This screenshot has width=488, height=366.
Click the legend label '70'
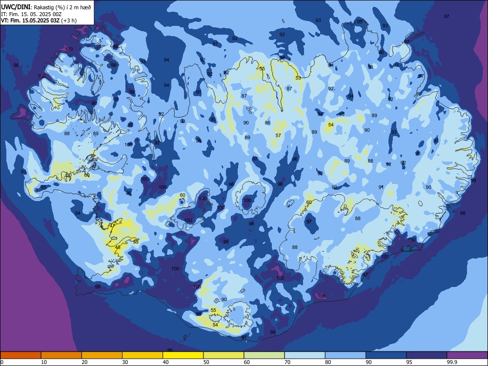287,362
